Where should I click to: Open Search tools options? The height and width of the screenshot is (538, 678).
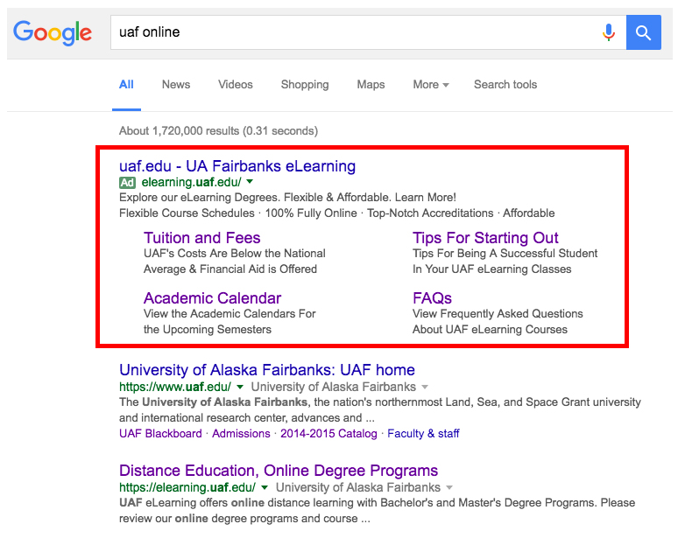coord(505,85)
